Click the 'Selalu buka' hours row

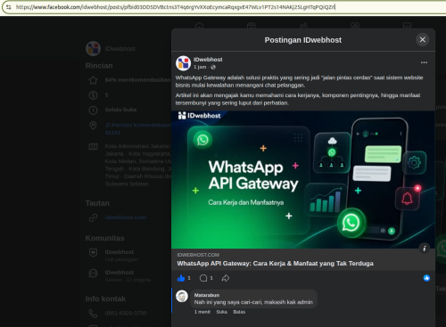pos(120,110)
